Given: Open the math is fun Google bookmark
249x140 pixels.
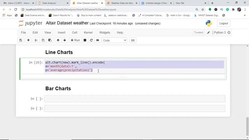Looking at the screenshot, I should (x=178, y=16).
